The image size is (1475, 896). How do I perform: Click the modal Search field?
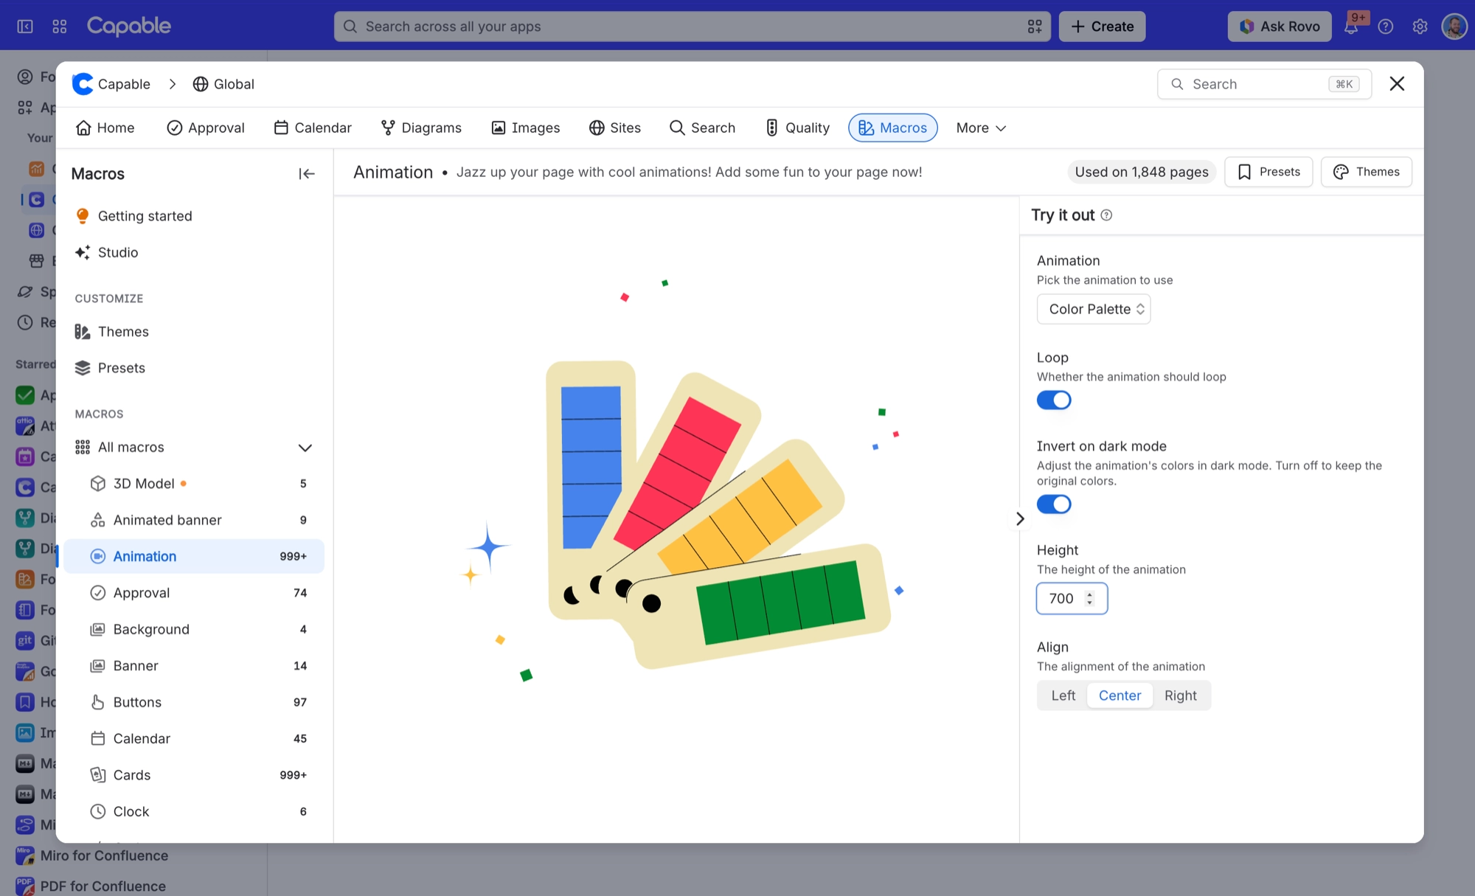tap(1264, 84)
